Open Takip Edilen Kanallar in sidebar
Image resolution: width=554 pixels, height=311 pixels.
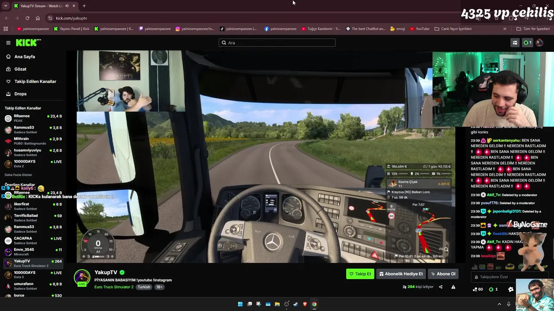coord(31,81)
